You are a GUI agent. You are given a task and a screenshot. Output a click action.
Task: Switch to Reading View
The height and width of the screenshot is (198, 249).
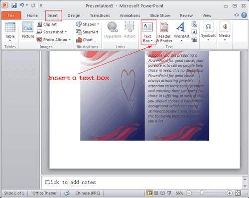pyautogui.click(x=163, y=193)
